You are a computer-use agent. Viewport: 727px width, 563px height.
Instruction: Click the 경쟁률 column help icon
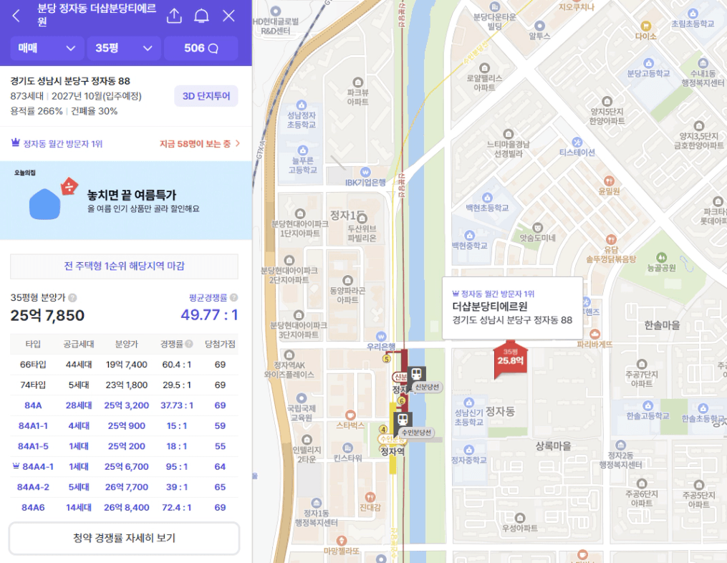(188, 344)
